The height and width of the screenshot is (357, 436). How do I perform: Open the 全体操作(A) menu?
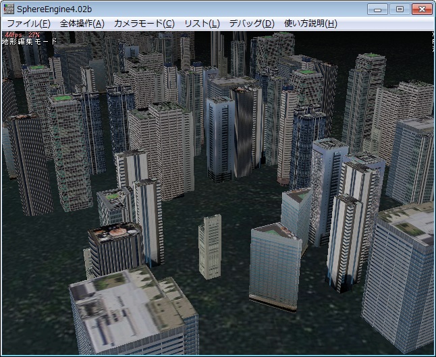point(82,24)
